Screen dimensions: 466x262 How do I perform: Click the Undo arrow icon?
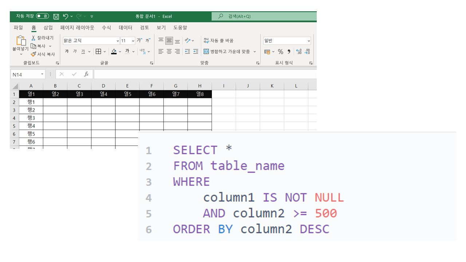66,16
